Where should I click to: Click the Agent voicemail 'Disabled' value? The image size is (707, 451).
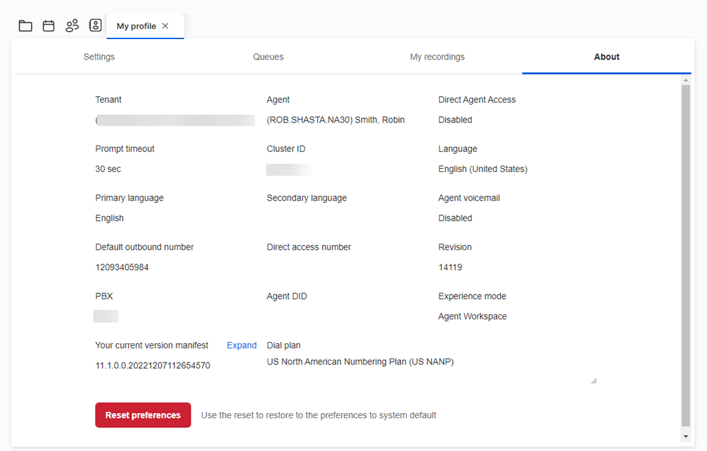(455, 218)
